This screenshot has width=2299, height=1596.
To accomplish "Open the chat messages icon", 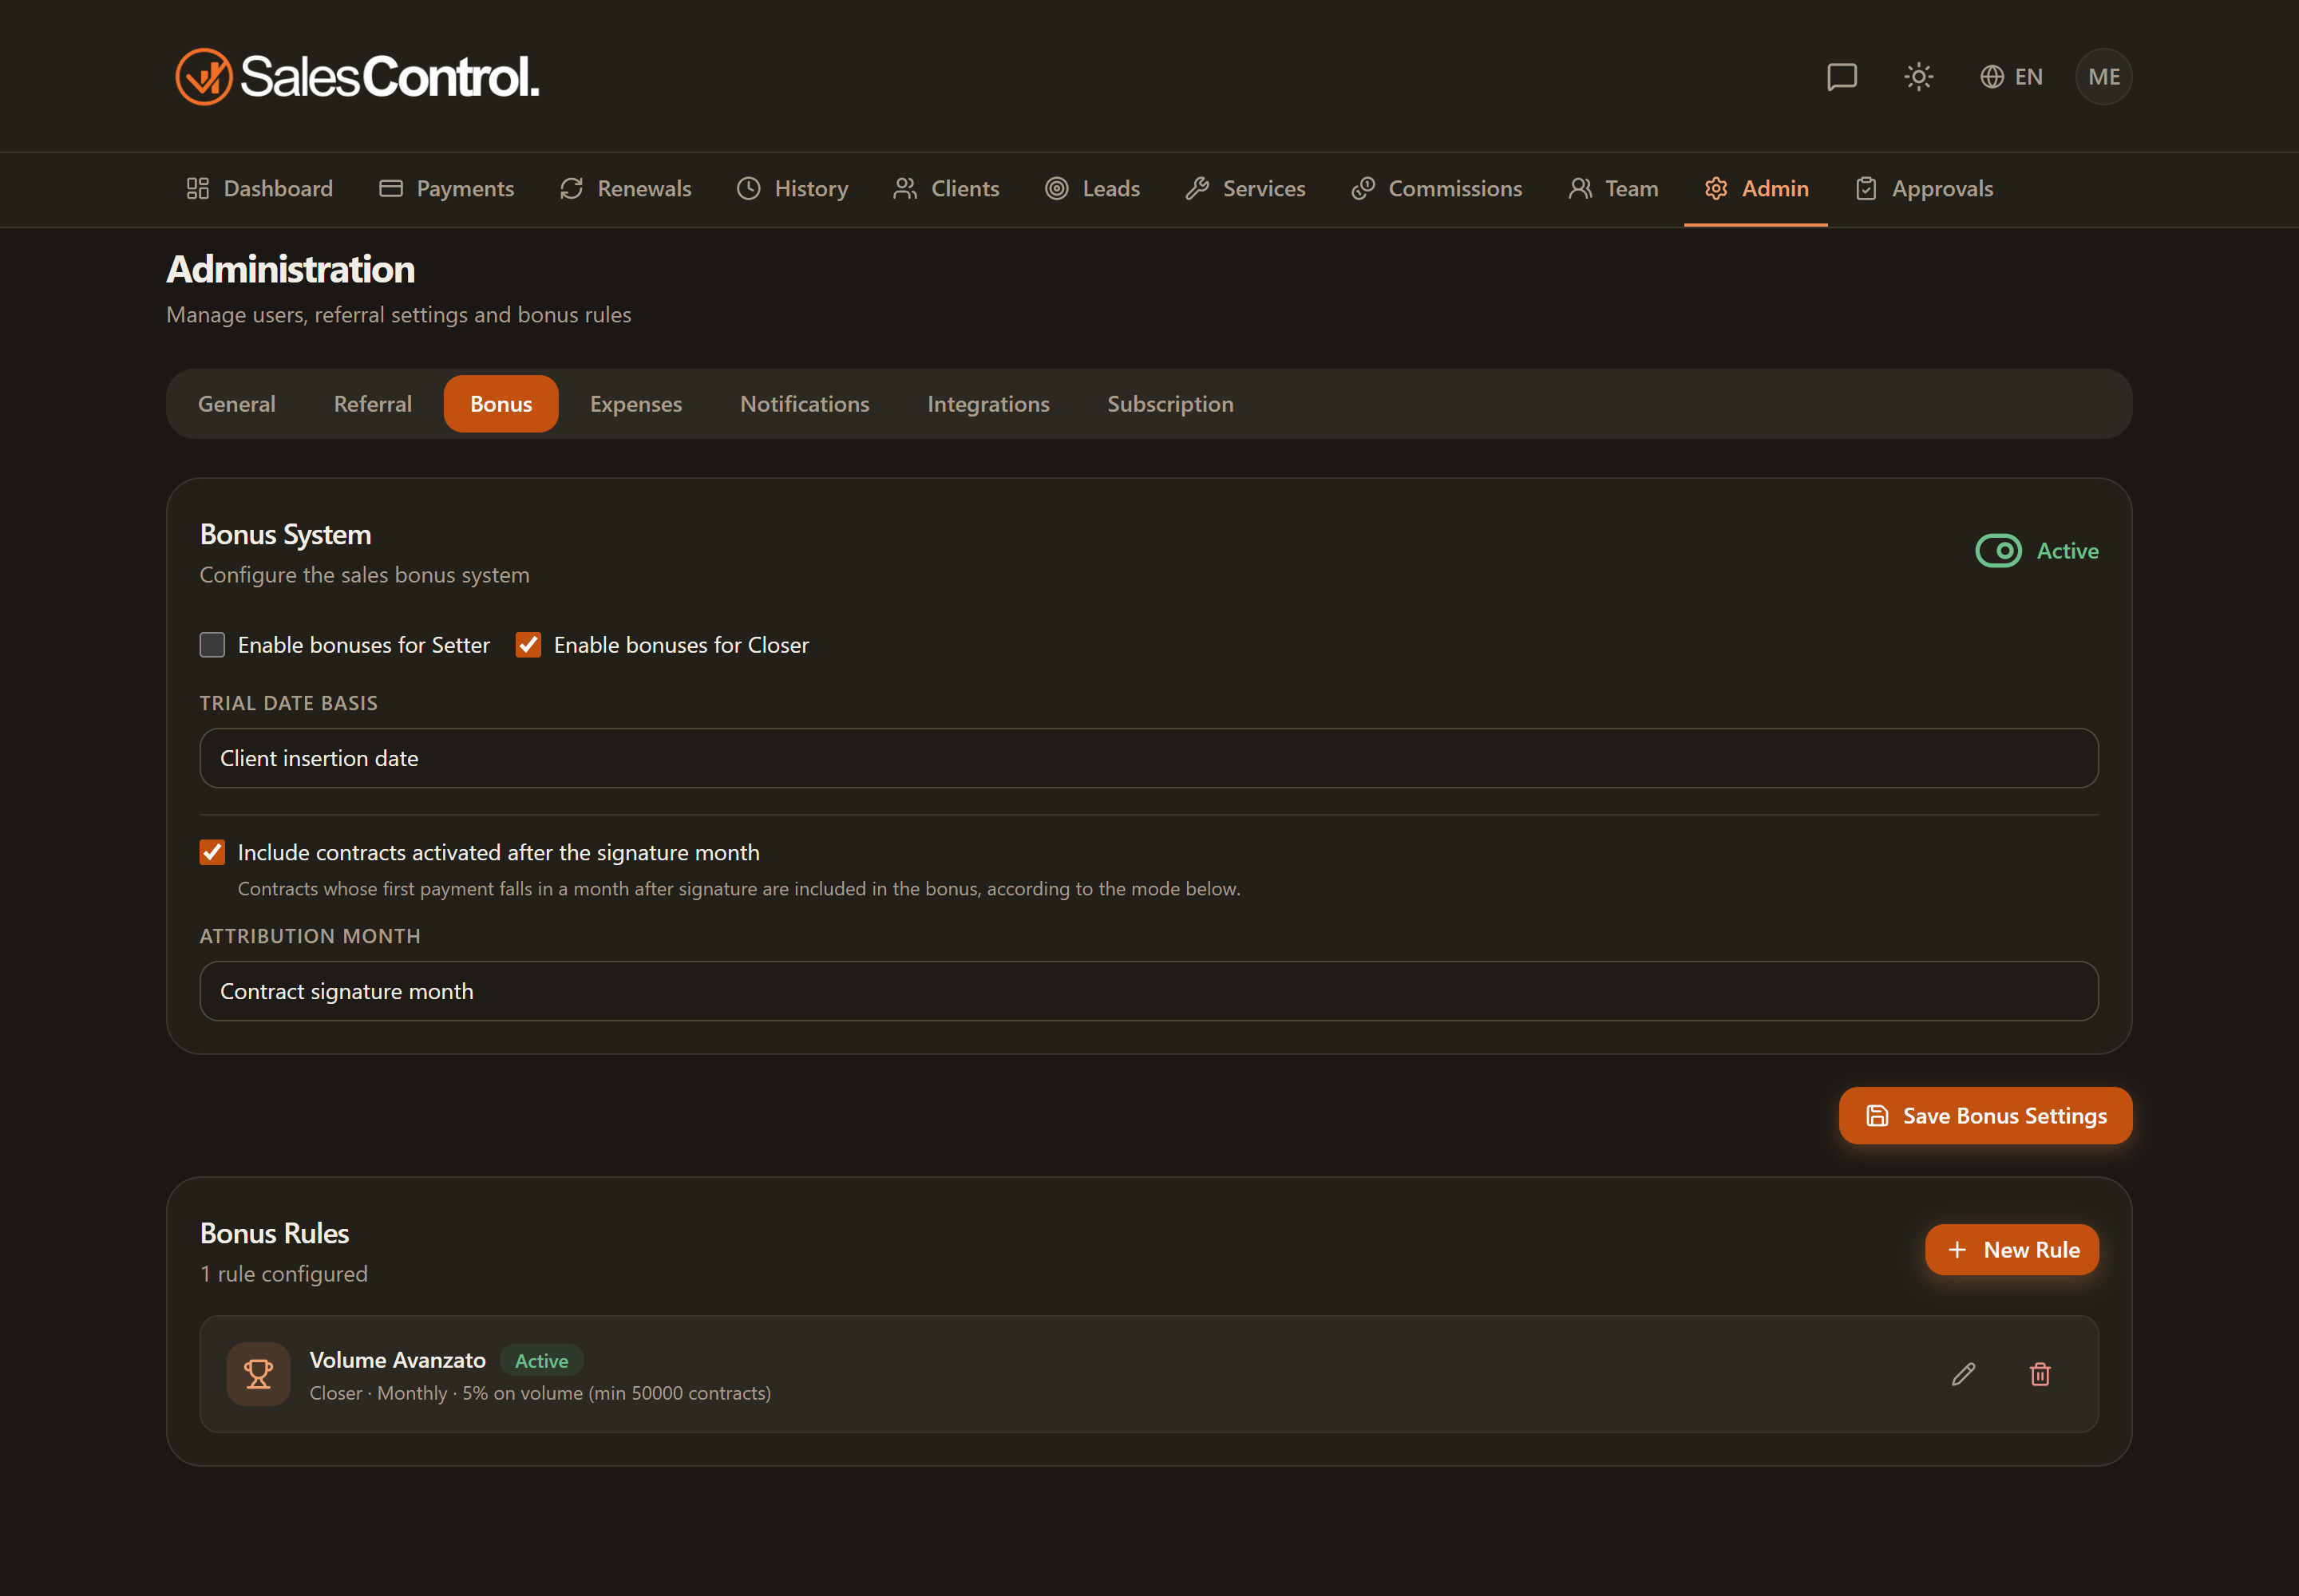I will [x=1842, y=77].
